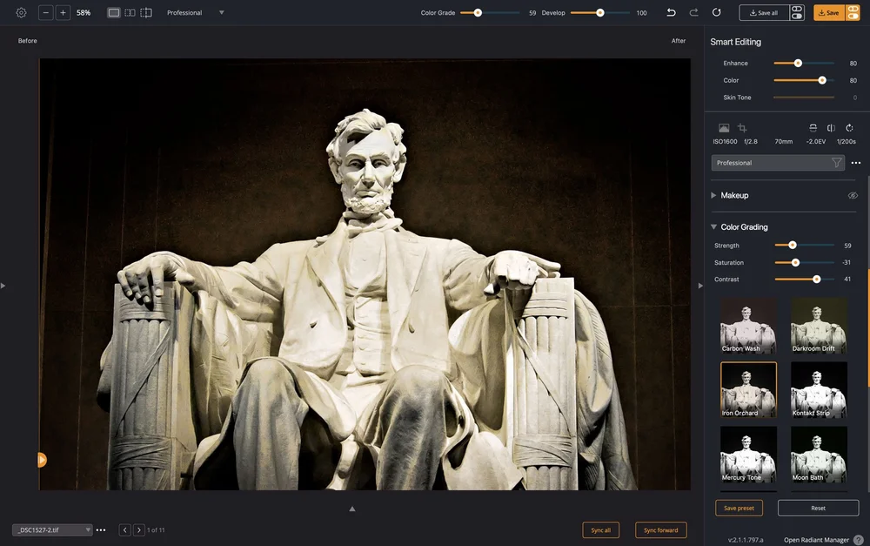
Task: Switch to single image view mode
Action: pos(114,12)
